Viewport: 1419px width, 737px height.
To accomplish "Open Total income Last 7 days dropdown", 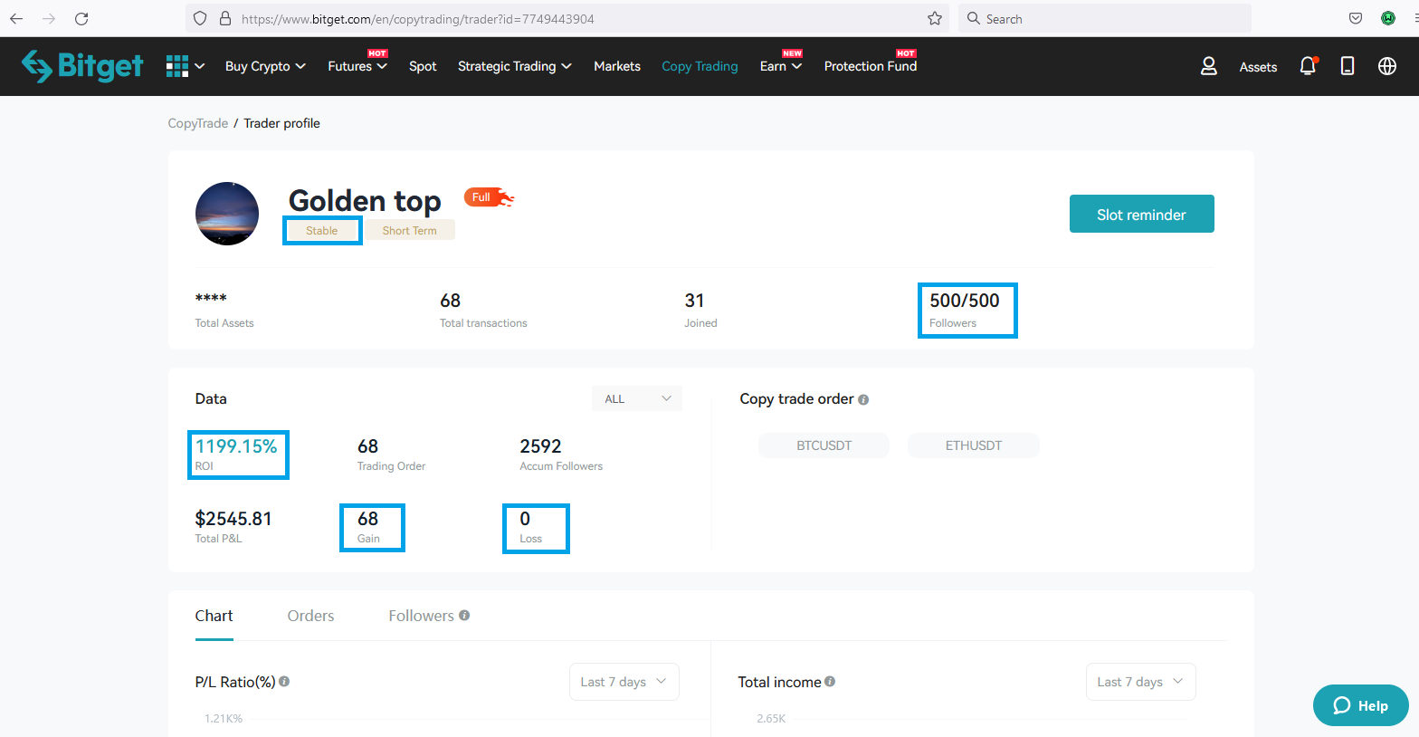I will click(x=1140, y=682).
